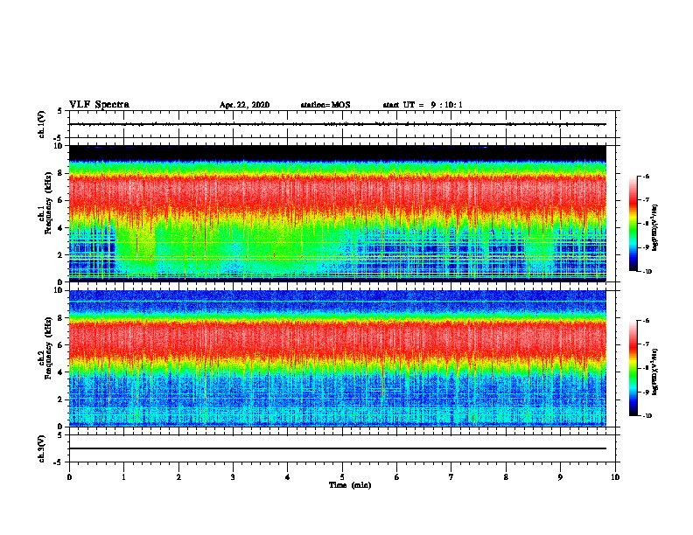This screenshot has width=693, height=535.
Task: Click the ch.3 flat voltage trace
Action: click(x=338, y=448)
